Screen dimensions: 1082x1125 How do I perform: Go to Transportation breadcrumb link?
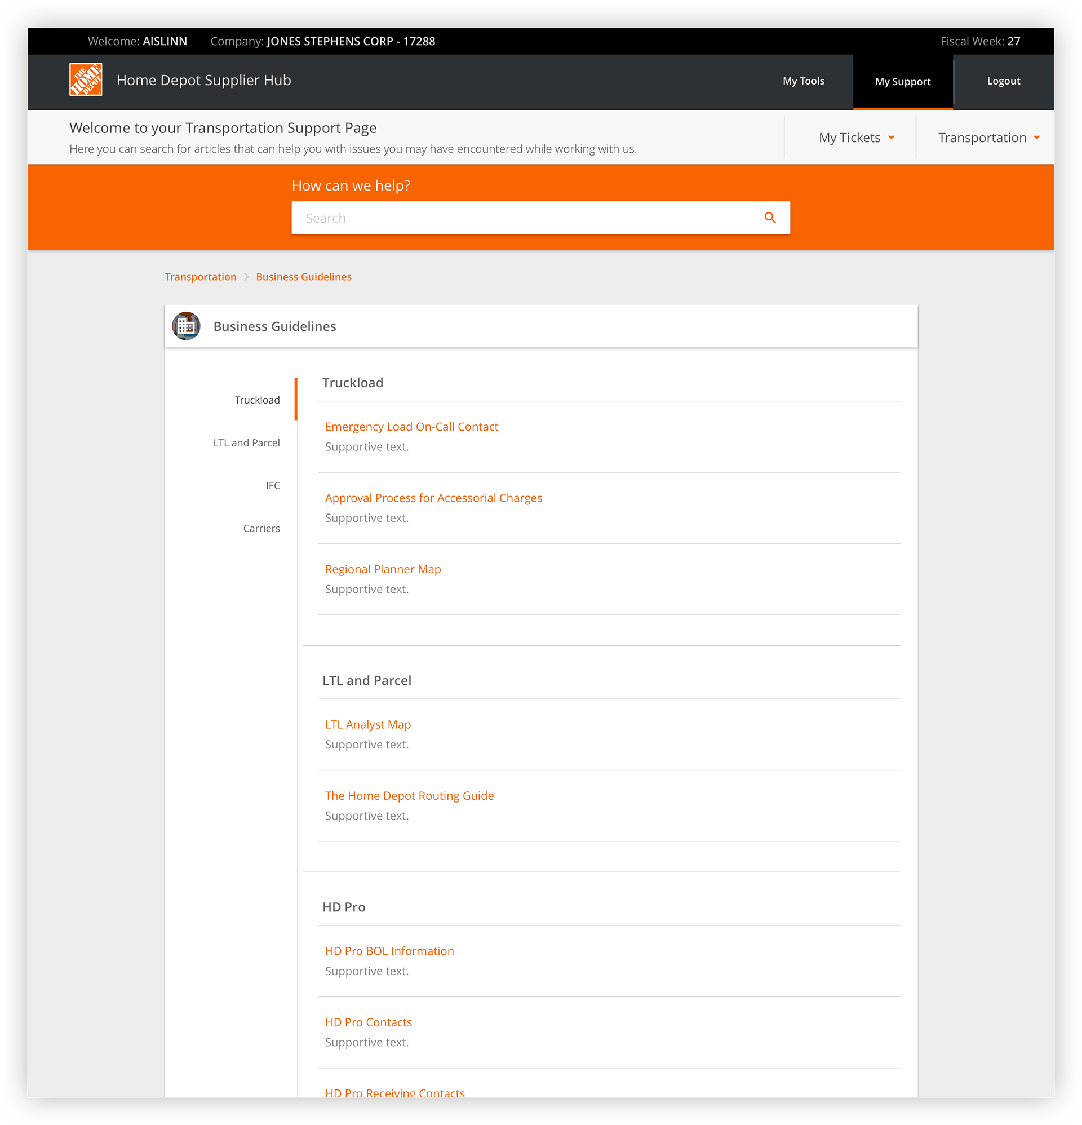(x=200, y=277)
